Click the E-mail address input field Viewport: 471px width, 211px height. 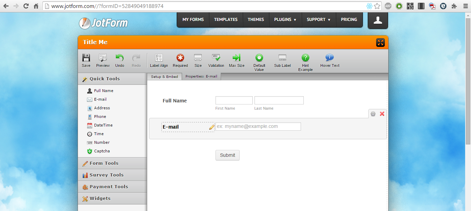pos(258,127)
